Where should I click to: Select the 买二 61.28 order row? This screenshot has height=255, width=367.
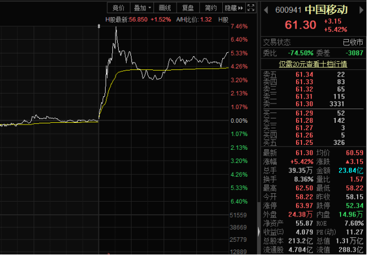coord(313,121)
